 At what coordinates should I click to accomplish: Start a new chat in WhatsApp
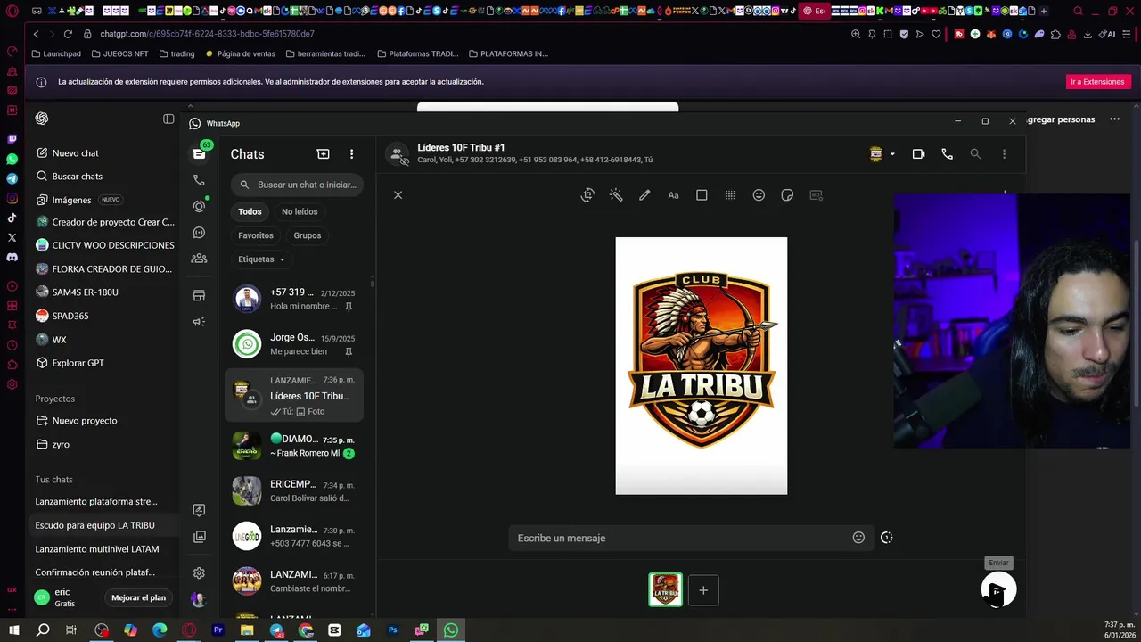[x=324, y=154]
